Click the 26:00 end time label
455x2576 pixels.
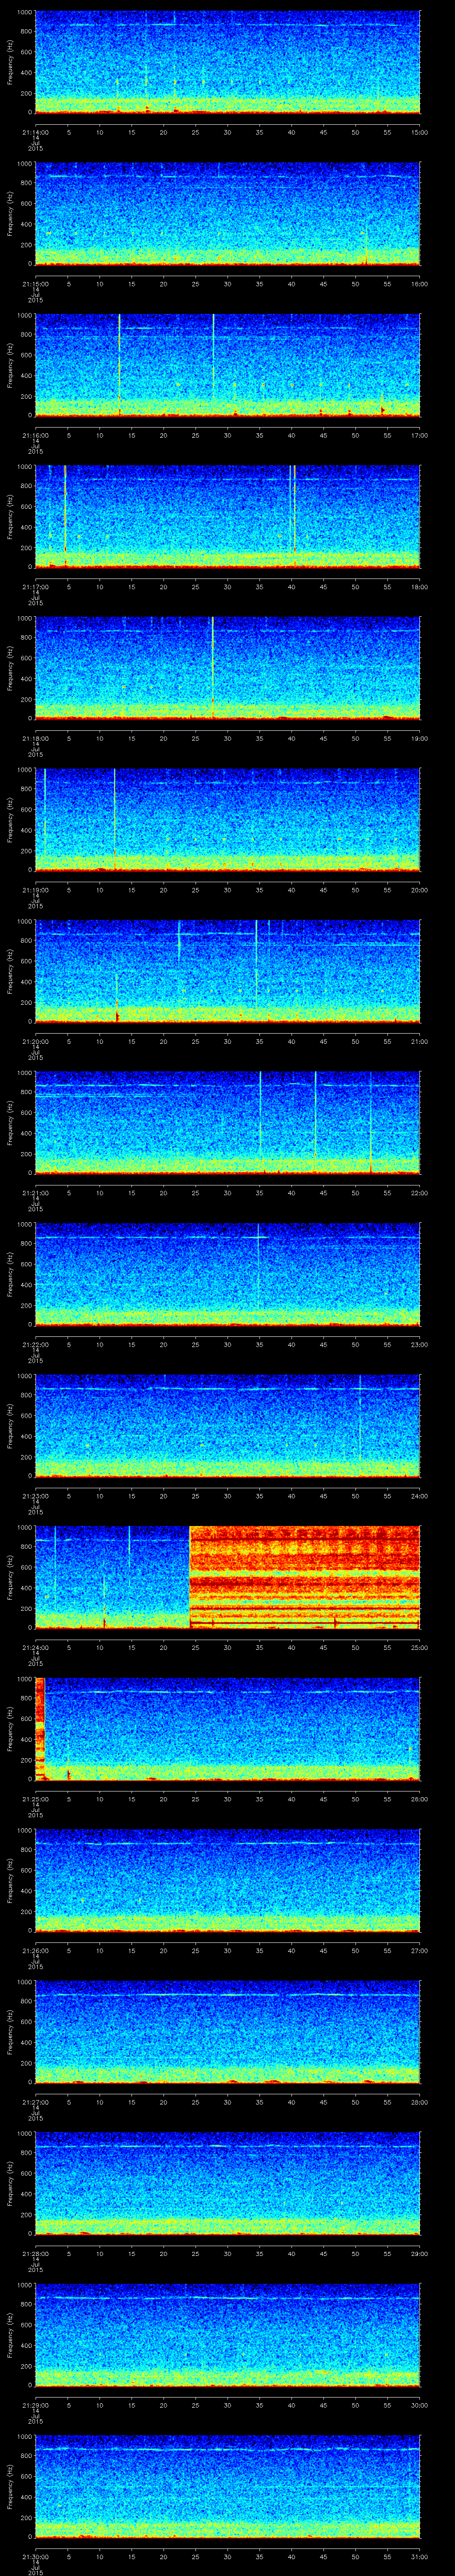(x=420, y=1799)
